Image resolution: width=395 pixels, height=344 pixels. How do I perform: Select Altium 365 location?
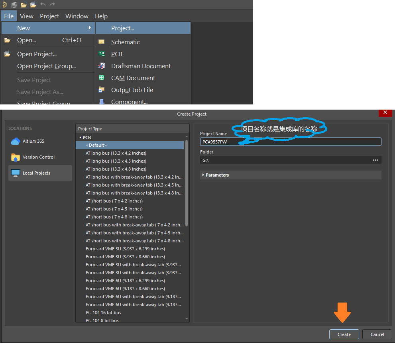(40, 141)
